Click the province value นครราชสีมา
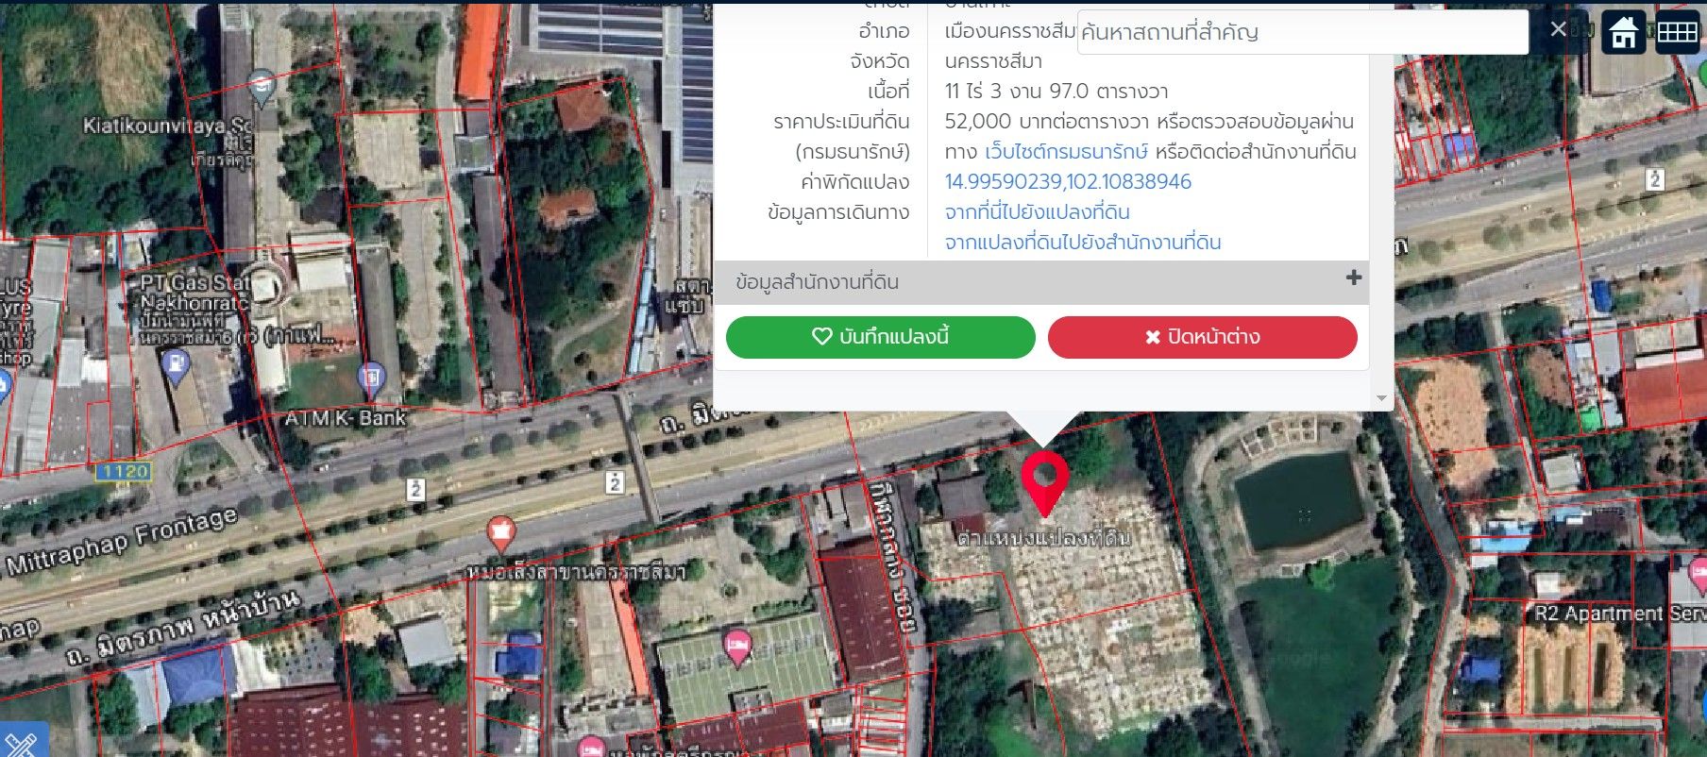This screenshot has height=757, width=1707. point(993,61)
